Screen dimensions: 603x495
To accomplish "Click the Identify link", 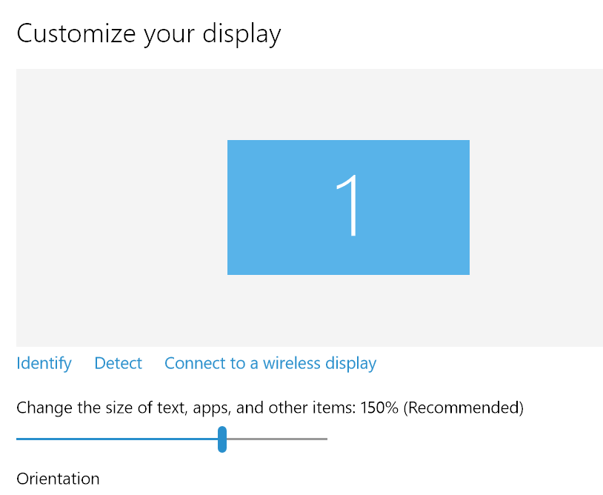I will point(44,363).
